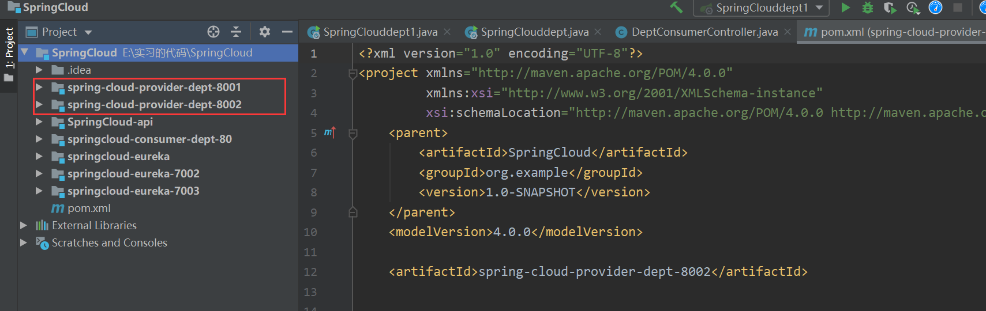The width and height of the screenshot is (986, 311).
Task: Click the Build Project hammer icon
Action: 676,7
